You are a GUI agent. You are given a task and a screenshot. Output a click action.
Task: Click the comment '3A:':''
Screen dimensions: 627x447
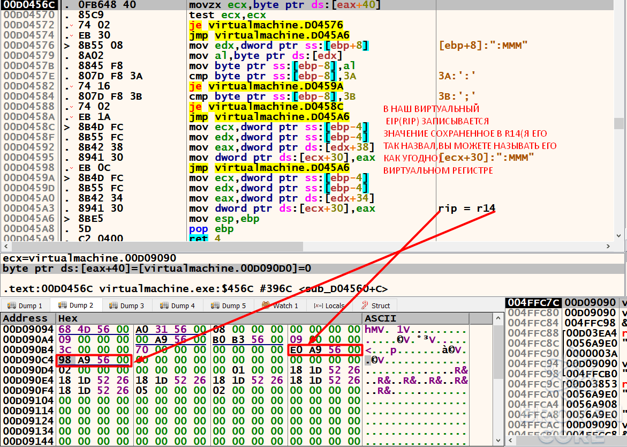click(457, 76)
